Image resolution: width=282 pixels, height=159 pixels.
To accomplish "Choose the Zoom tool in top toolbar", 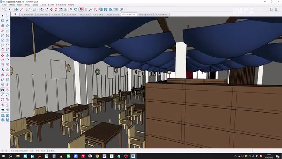I will click(91, 9).
